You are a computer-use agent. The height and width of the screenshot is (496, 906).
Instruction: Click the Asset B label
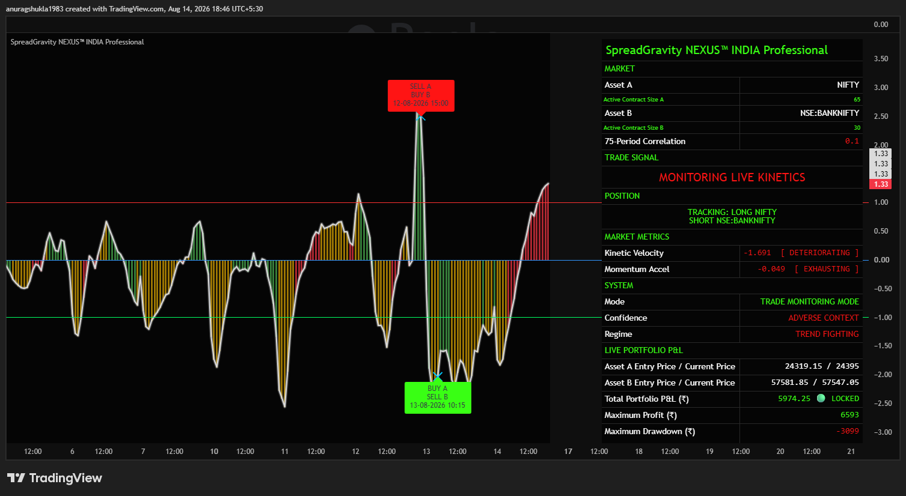(618, 113)
